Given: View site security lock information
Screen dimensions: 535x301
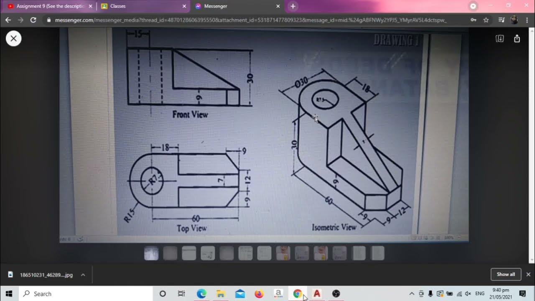Looking at the screenshot, I should click(49, 20).
